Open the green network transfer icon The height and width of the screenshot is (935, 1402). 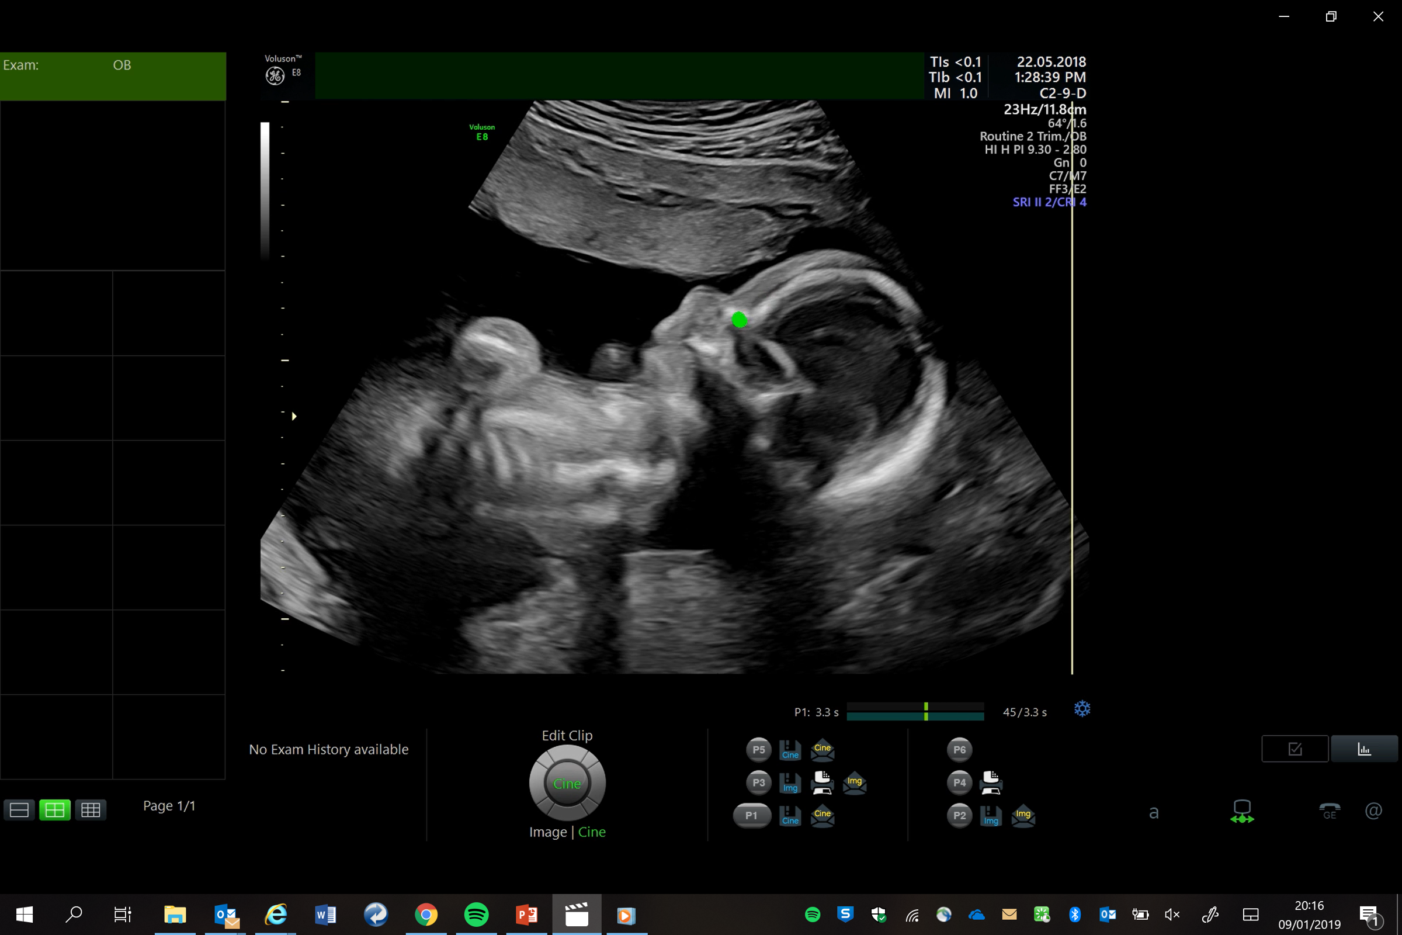[x=1242, y=811]
